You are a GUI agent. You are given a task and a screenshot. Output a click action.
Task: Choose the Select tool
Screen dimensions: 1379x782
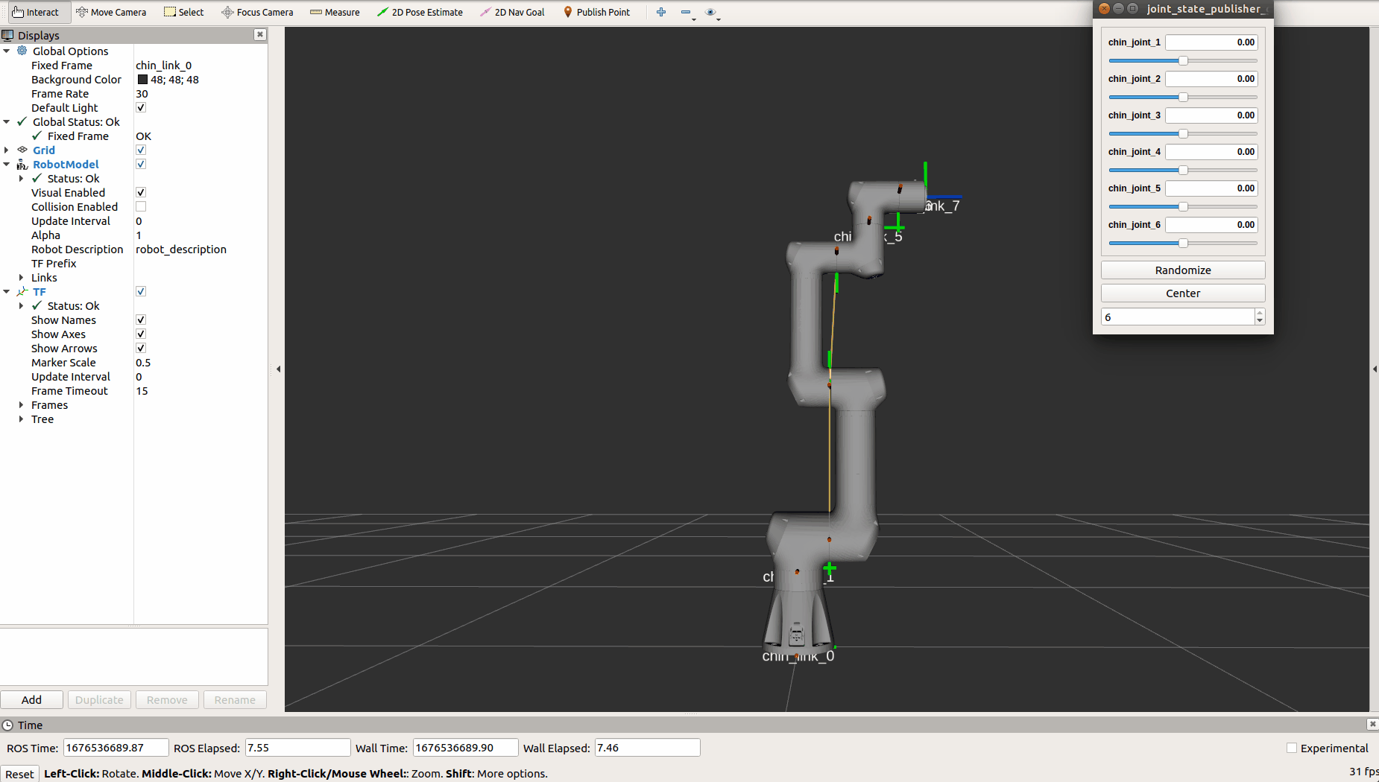pyautogui.click(x=184, y=12)
